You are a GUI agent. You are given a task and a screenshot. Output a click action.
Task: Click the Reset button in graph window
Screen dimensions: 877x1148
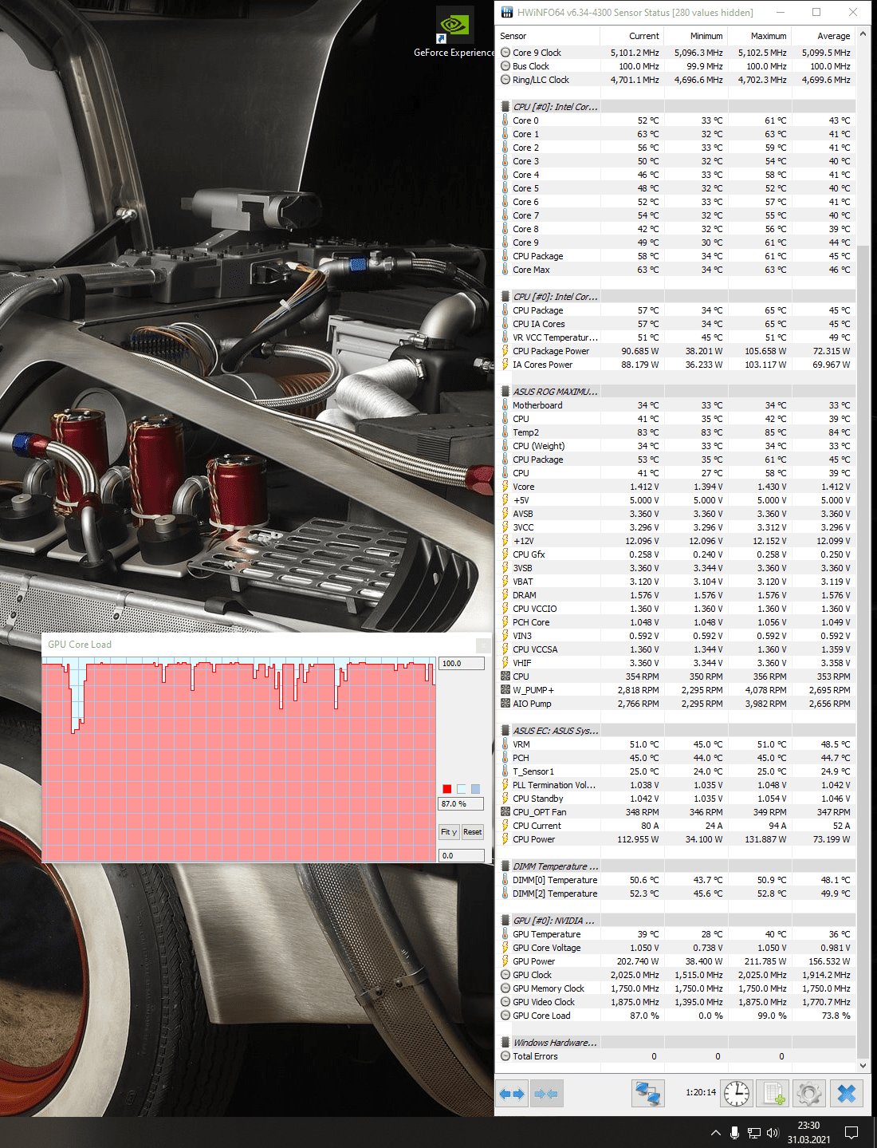(x=472, y=832)
